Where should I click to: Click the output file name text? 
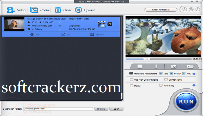click(82, 29)
